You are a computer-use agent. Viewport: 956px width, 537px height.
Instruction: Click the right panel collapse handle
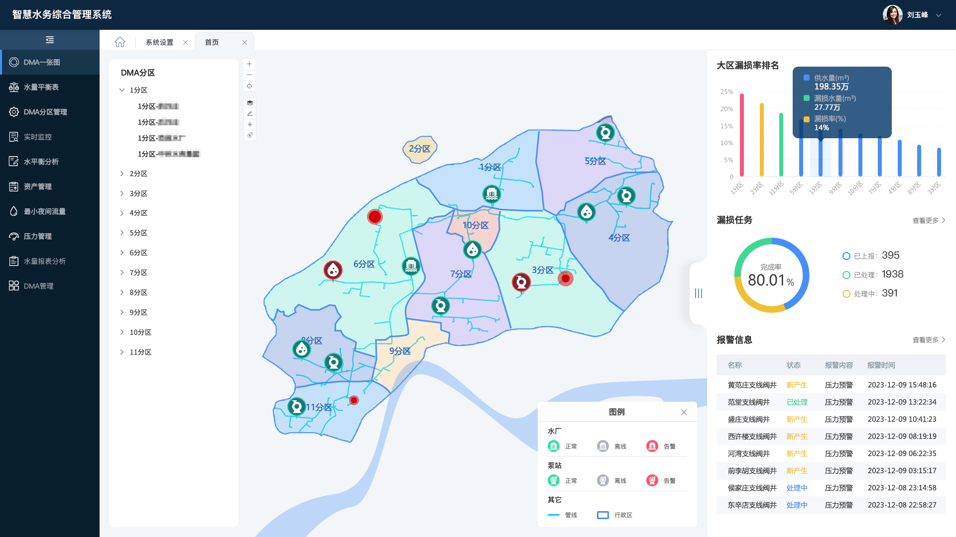pos(698,293)
